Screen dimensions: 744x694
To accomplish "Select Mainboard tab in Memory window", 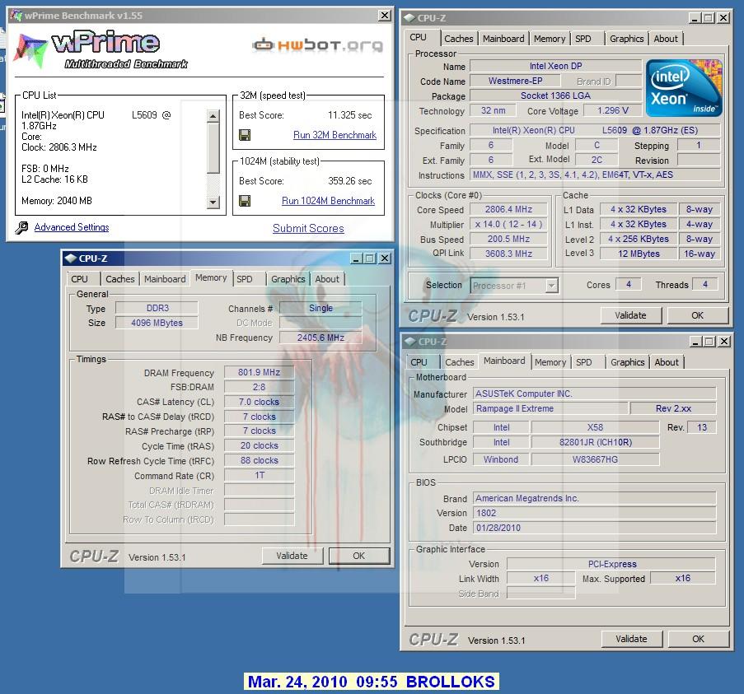I will coord(165,279).
